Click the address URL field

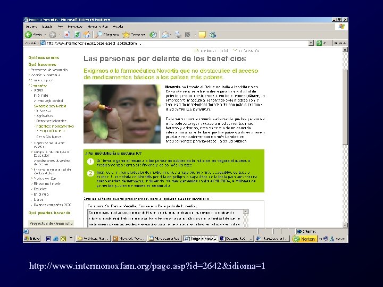[174, 43]
